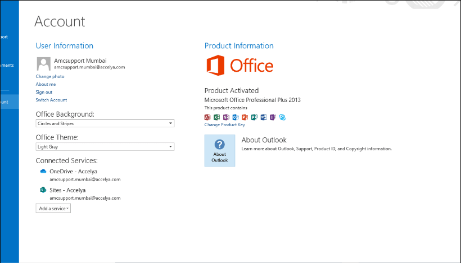The width and height of the screenshot is (461, 263).
Task: Click the Sign out link
Action: pyautogui.click(x=44, y=92)
